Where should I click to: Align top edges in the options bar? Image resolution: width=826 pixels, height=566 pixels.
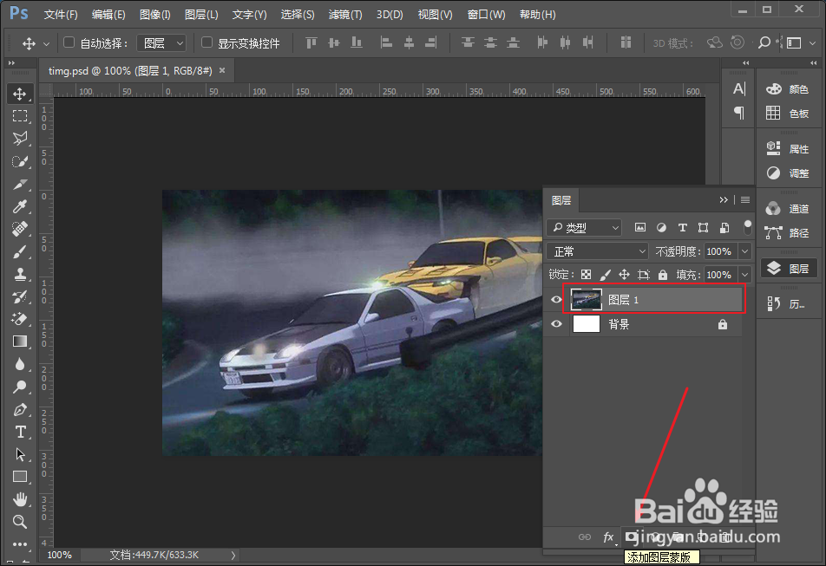pos(311,42)
